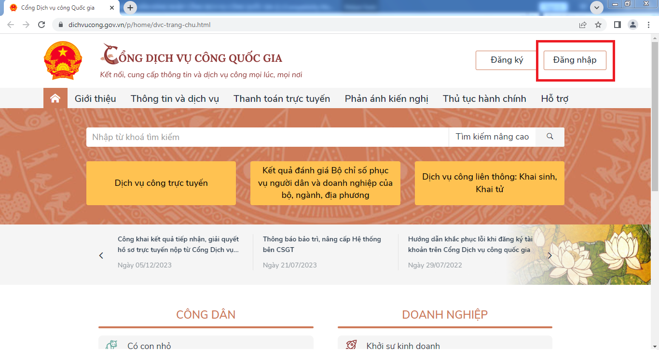Show previous news with left carousel arrow

pos(101,255)
